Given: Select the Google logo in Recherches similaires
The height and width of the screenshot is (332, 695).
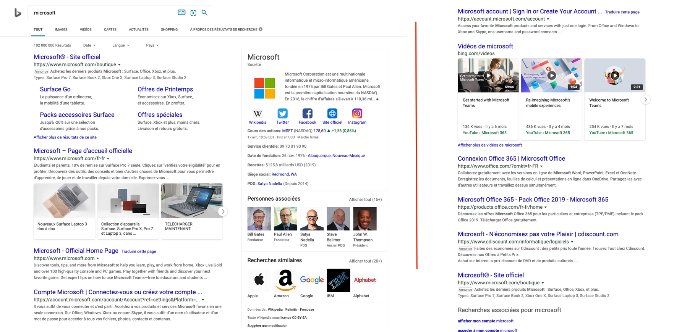Looking at the screenshot, I should [312, 280].
